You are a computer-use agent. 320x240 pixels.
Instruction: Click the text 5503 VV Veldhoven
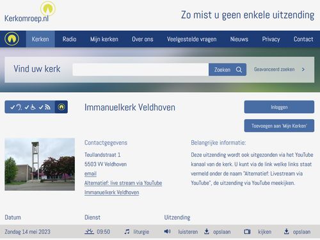coord(106,164)
